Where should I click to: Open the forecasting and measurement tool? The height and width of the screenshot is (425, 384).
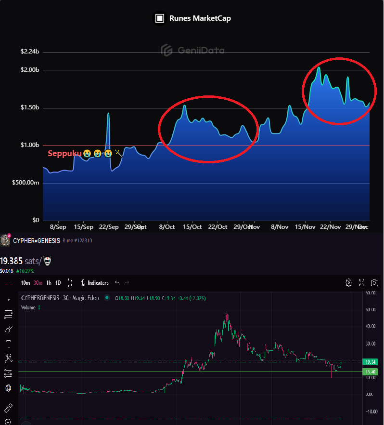click(x=9, y=373)
